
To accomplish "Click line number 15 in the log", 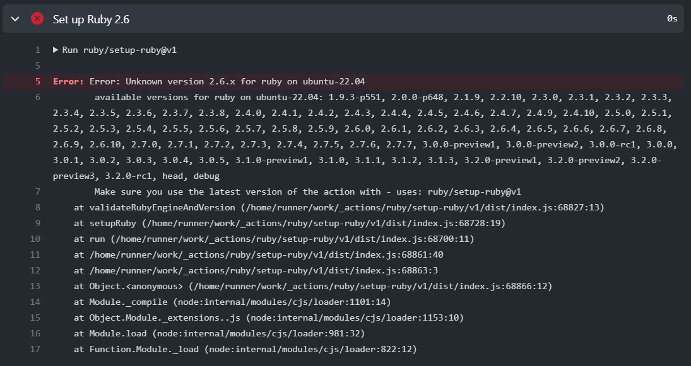I will [x=35, y=317].
